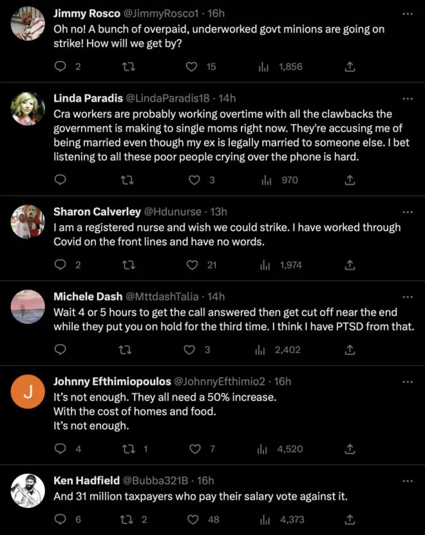This screenshot has width=425, height=535.
Task: Retweet Linda Paradis's tweet
Action: click(x=127, y=180)
